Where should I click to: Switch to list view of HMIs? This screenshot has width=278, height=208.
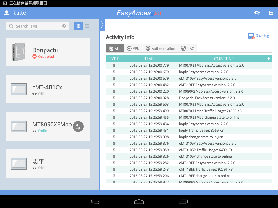pos(87,26)
